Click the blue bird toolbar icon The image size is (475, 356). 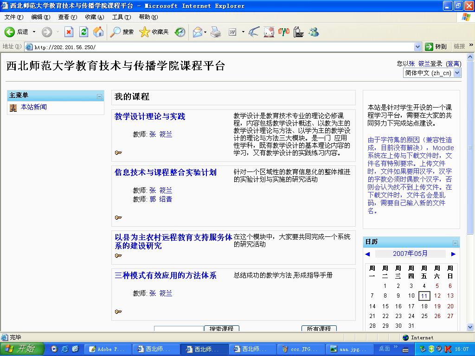(x=254, y=32)
